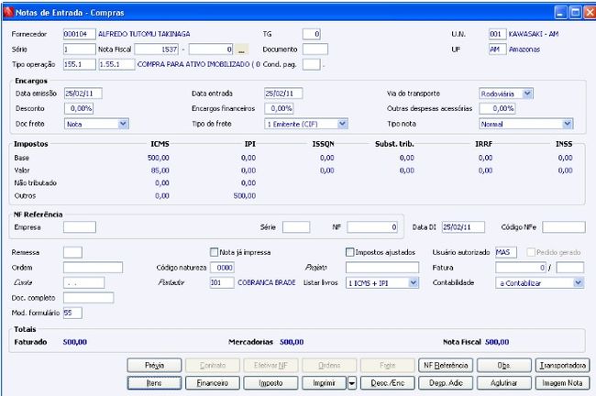Expand the 'Via de transporte' dropdown
The image size is (596, 396).
click(527, 93)
